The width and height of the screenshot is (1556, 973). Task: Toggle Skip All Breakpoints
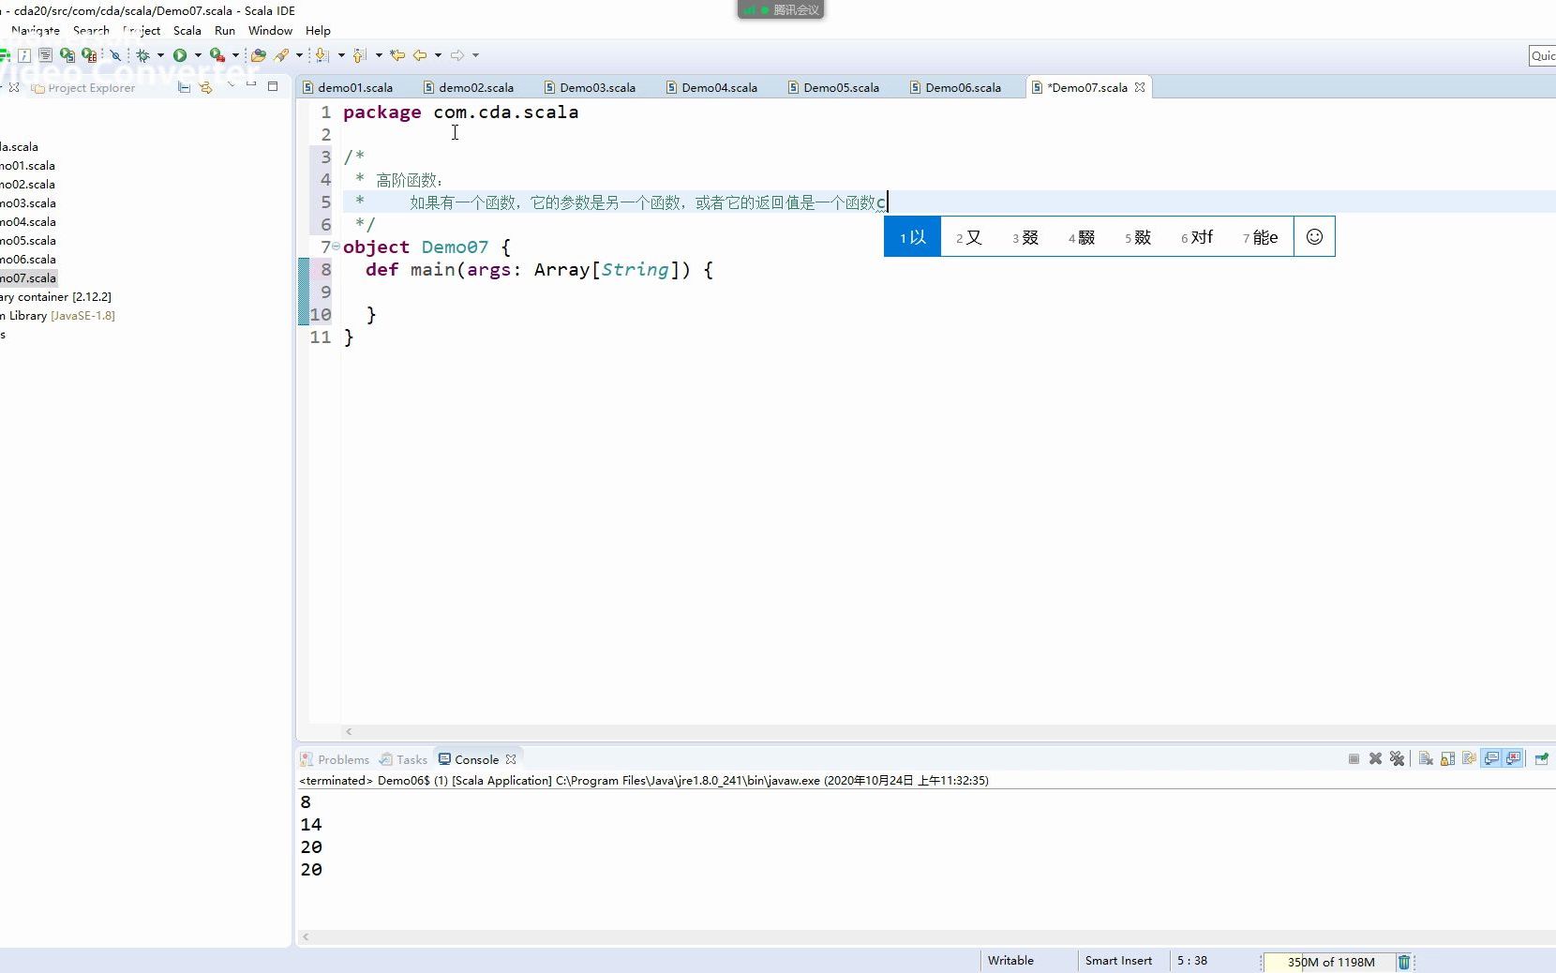(115, 55)
